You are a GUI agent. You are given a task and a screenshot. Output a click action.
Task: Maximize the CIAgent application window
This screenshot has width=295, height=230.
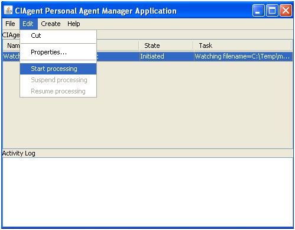click(x=272, y=11)
